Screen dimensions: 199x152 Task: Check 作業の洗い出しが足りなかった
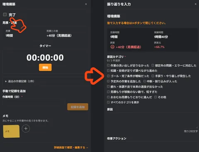click(x=108, y=65)
